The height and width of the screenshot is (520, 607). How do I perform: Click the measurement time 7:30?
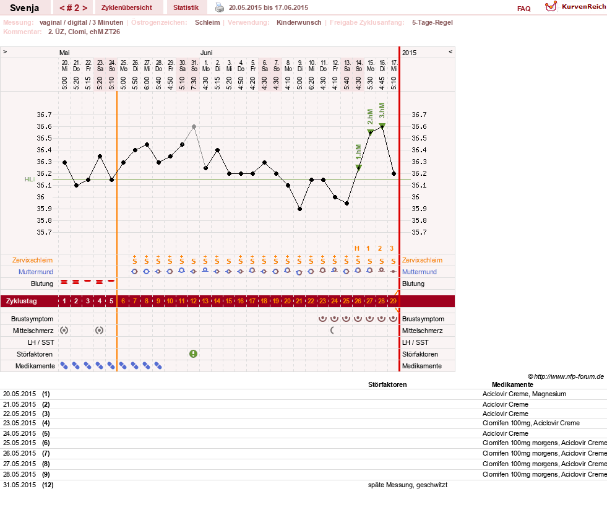click(194, 83)
